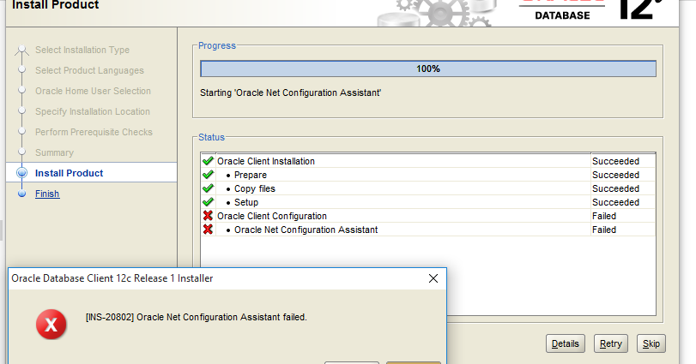Viewport: 696px width, 364px height.
Task: Click Failed status of Oracle Net Configuration Assistant
Action: tap(604, 230)
